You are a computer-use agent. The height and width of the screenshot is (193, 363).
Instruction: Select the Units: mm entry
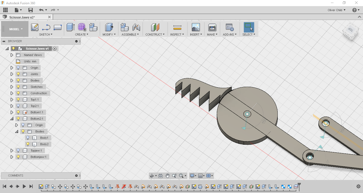point(27,61)
